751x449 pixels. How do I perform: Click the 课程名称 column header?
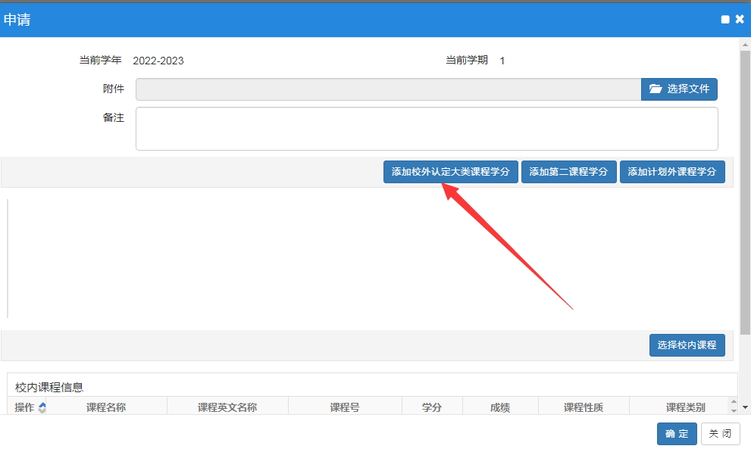tap(106, 407)
